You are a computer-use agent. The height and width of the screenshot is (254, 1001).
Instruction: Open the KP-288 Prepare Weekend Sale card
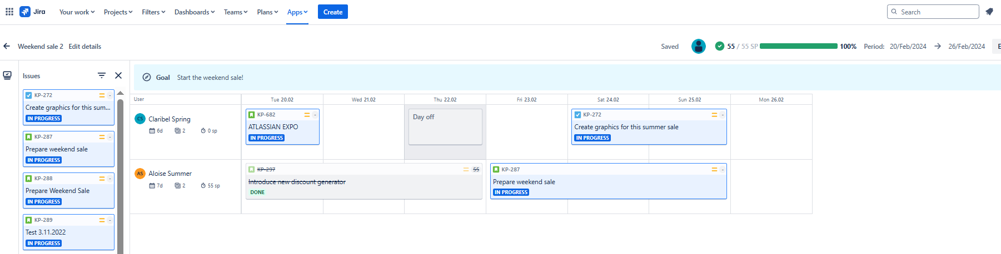coord(69,190)
